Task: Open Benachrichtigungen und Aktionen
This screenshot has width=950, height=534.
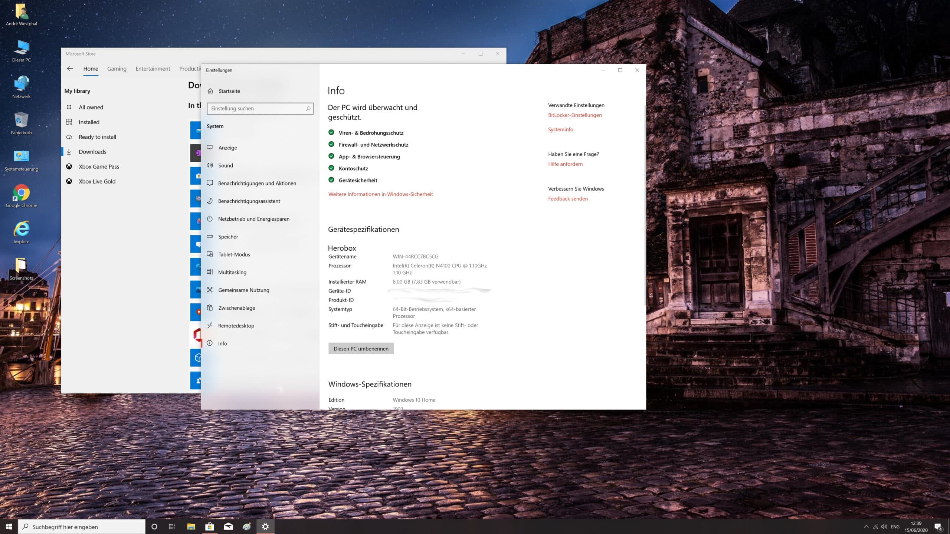Action: 260,183
